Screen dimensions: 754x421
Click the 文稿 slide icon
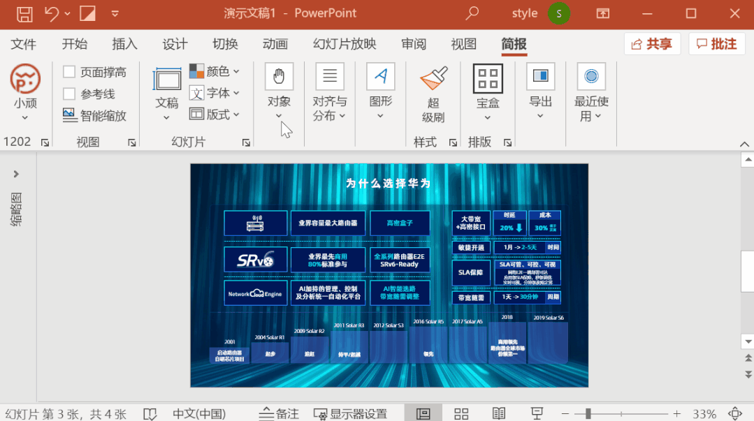tap(167, 80)
